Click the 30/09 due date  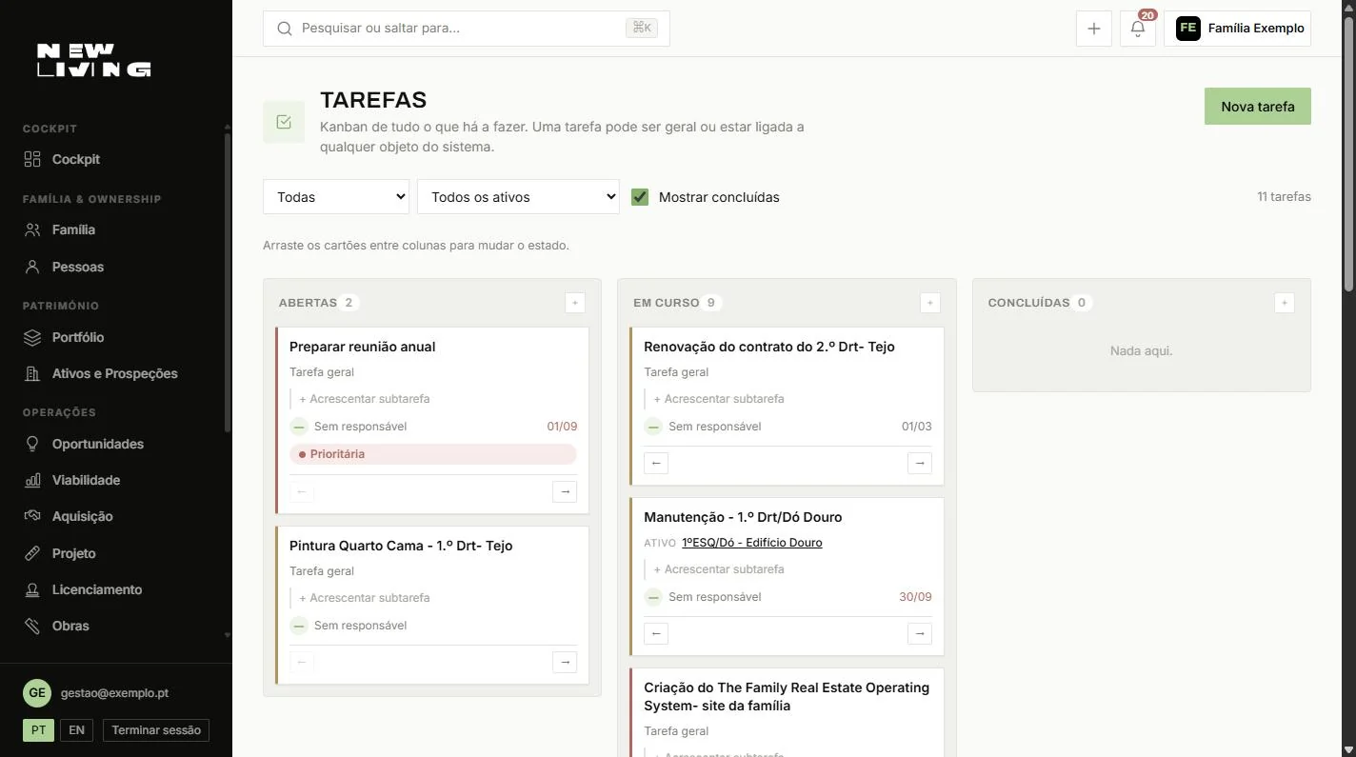[x=915, y=597]
